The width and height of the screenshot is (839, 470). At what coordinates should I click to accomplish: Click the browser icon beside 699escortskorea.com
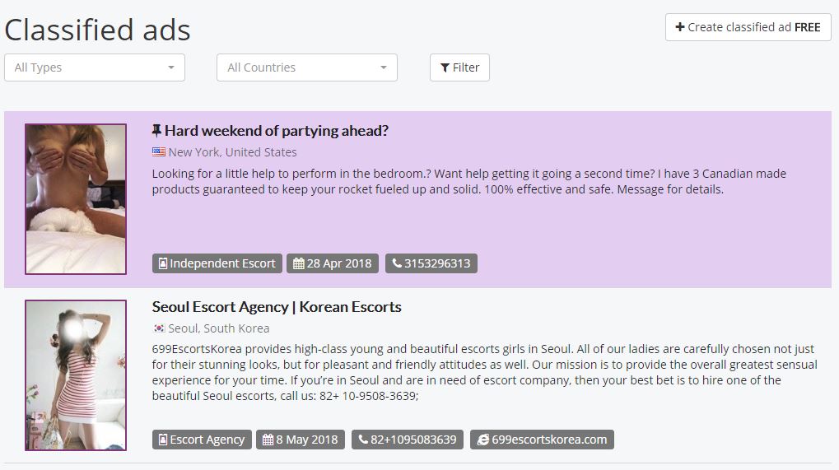coord(482,440)
